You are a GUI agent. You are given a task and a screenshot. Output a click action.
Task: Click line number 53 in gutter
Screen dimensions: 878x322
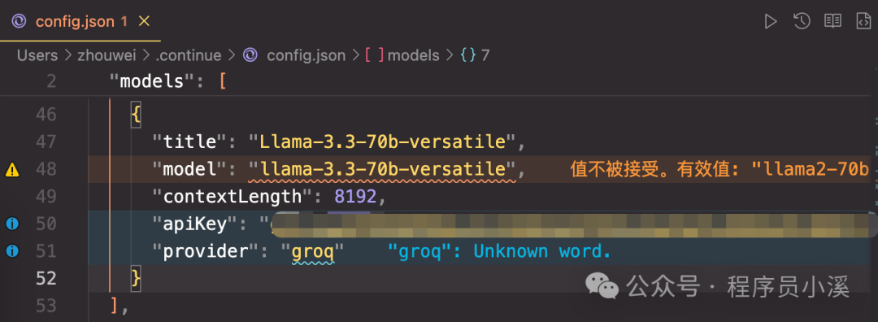point(45,306)
